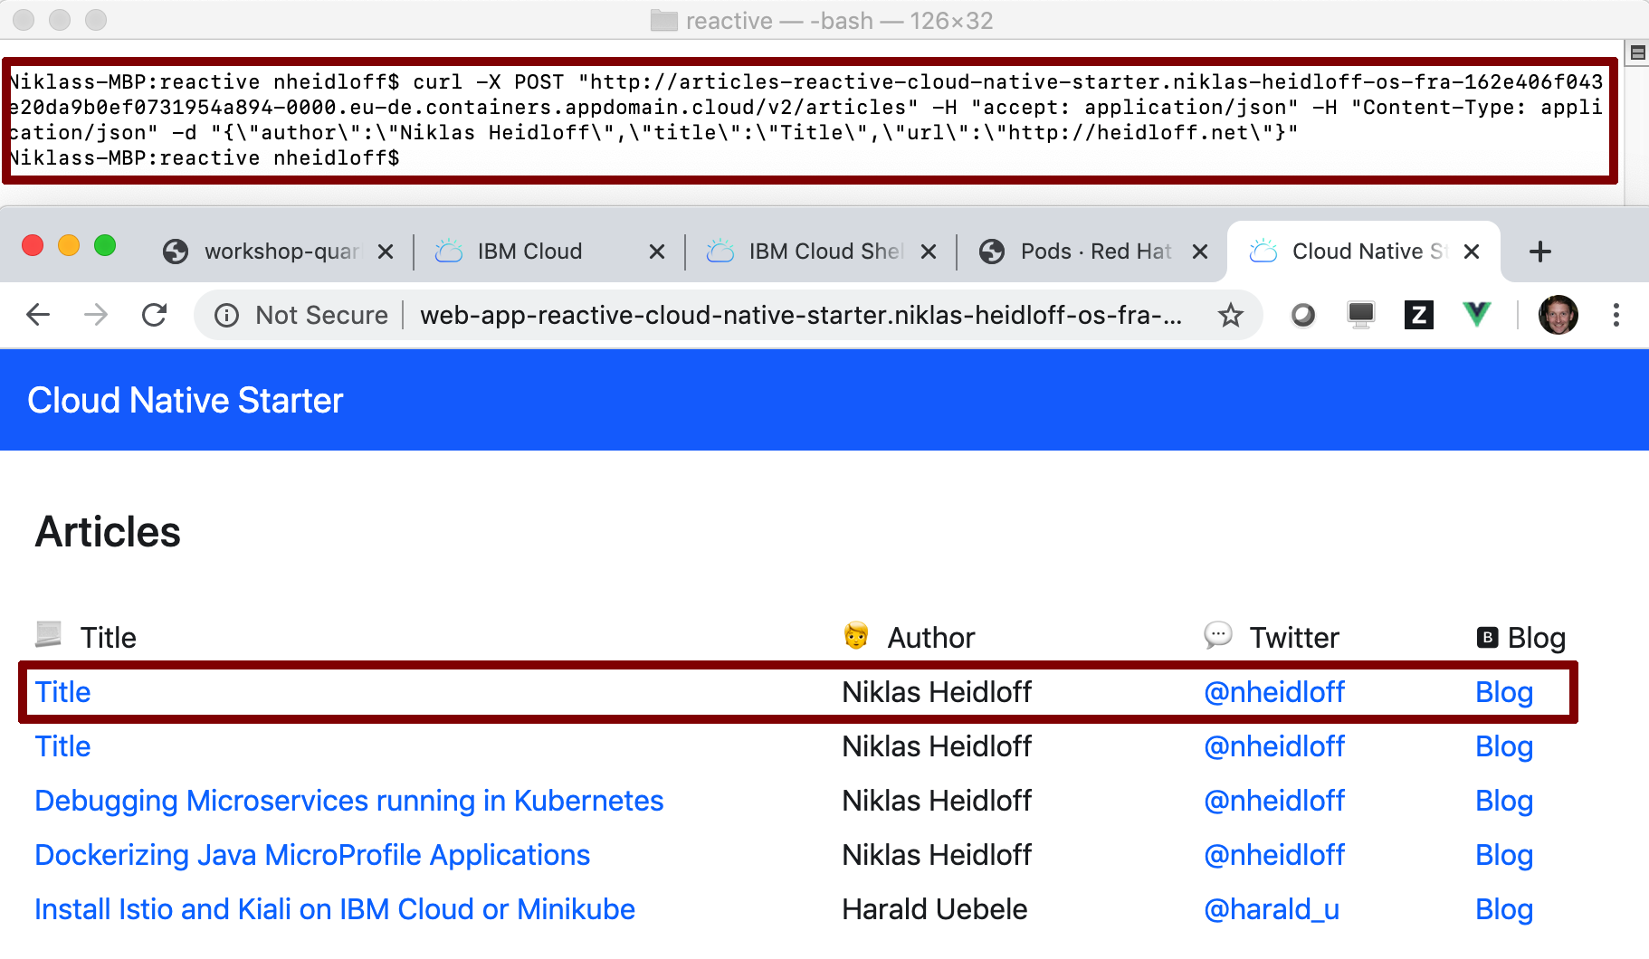1649x959 pixels.
Task: Click Niklas Heidloff author in Dockerizing row
Action: (937, 855)
